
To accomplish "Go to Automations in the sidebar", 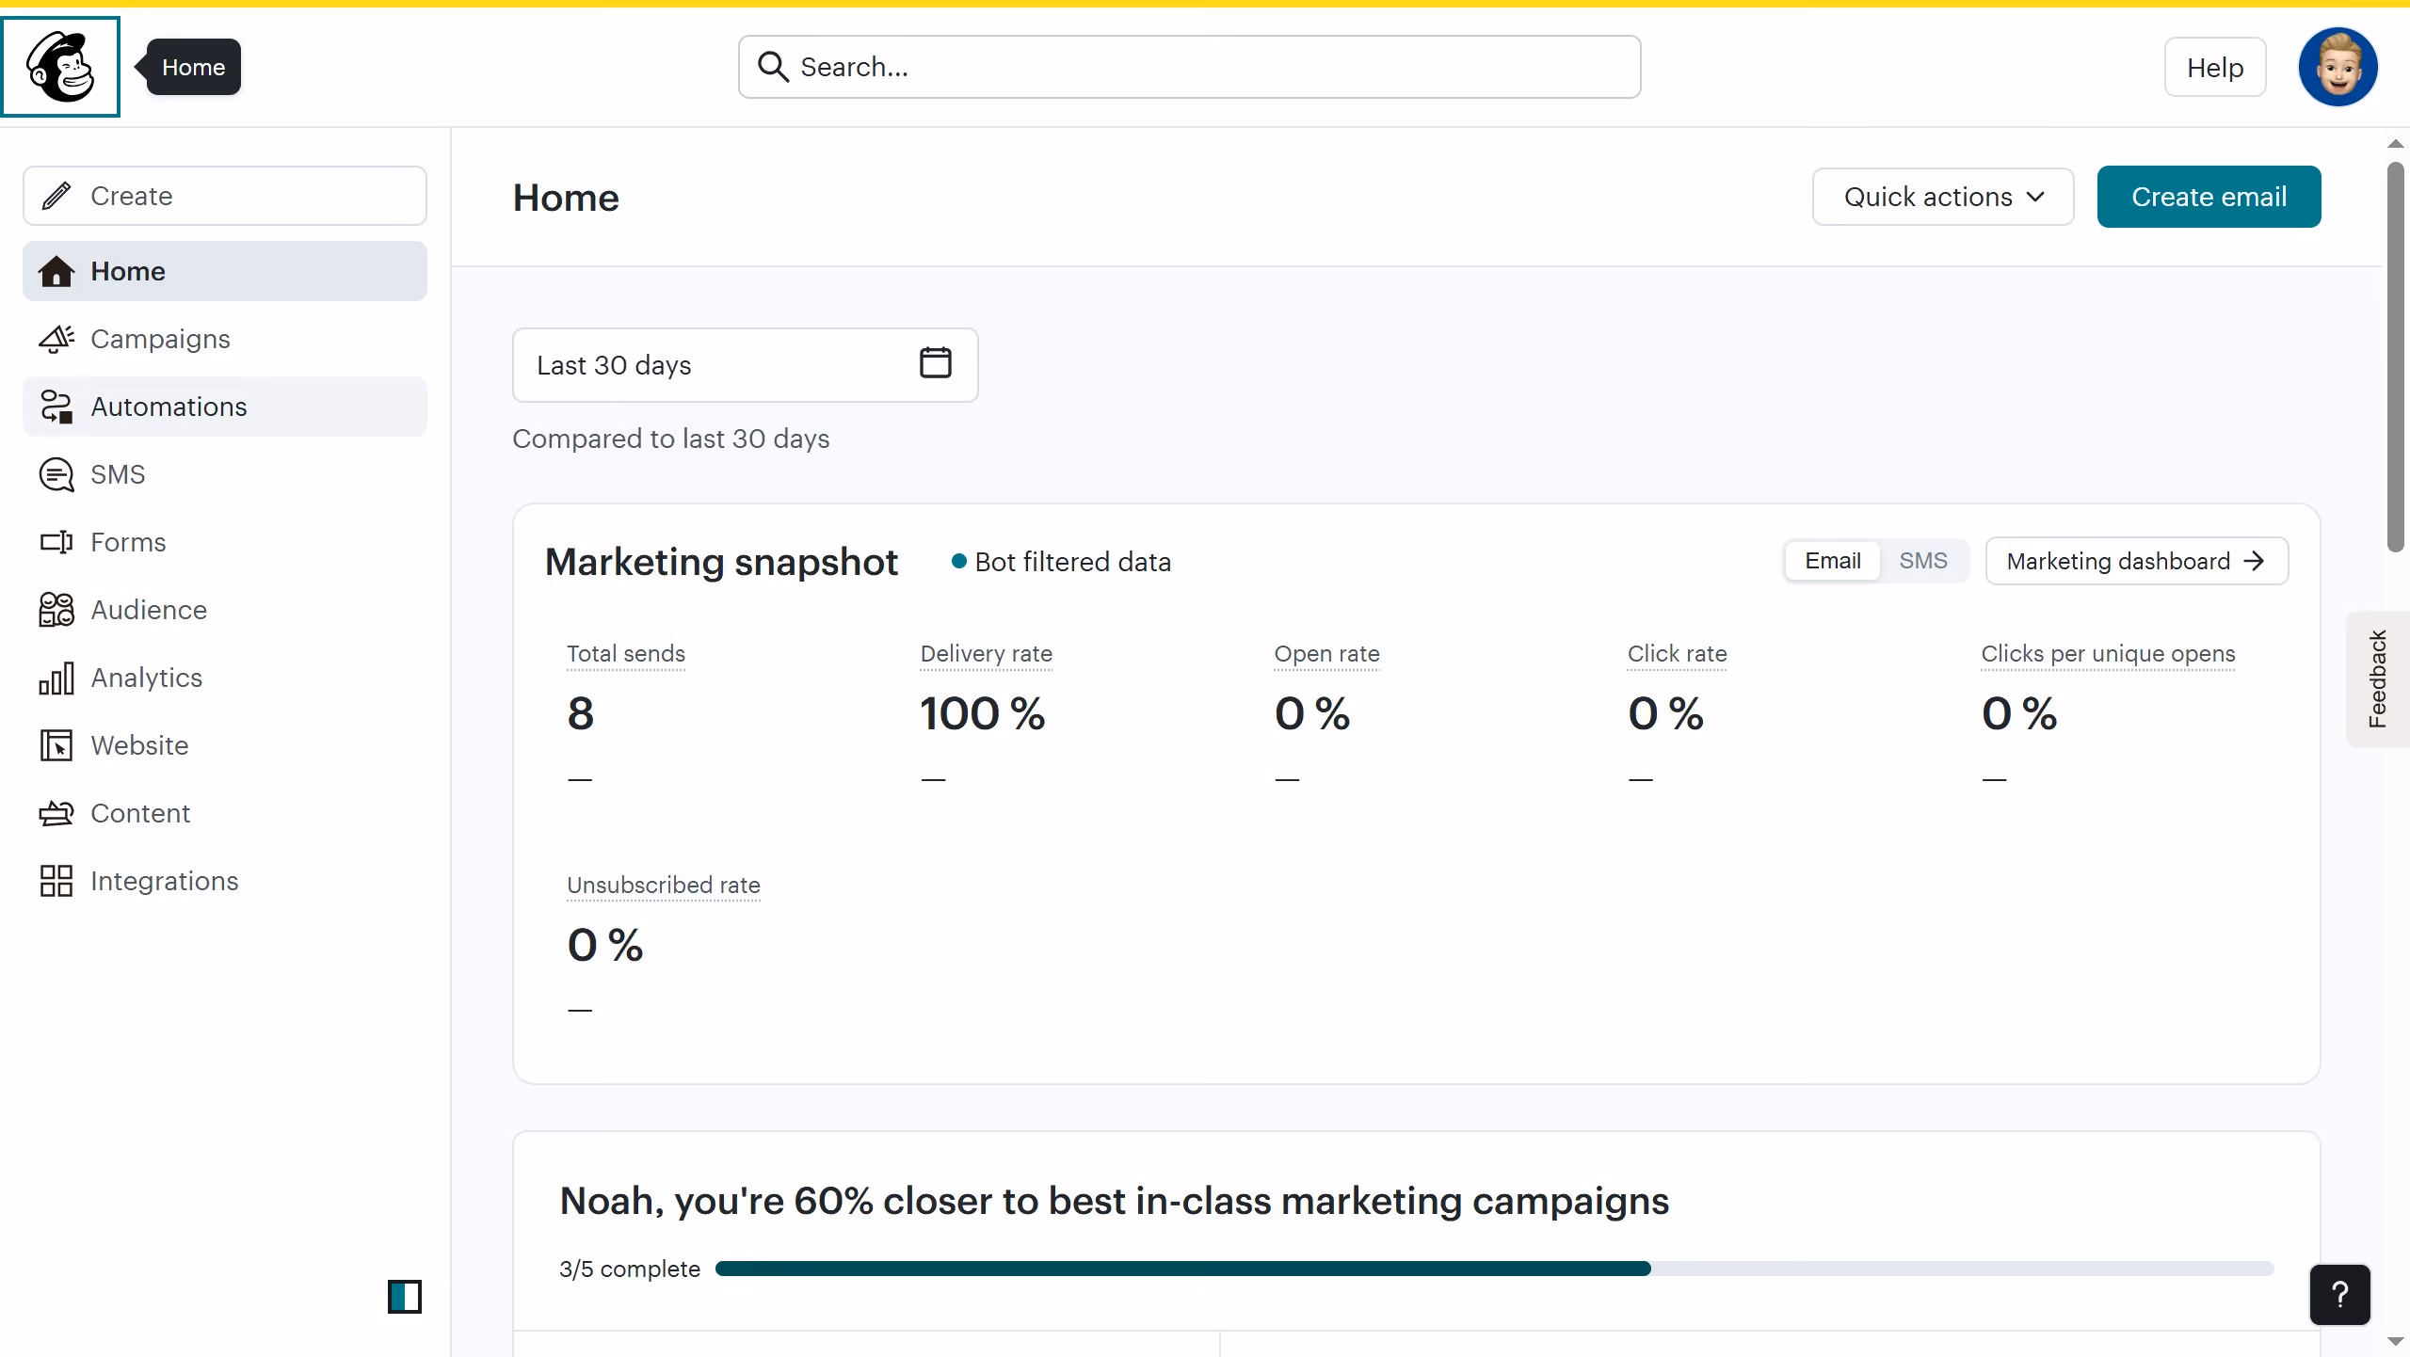I will [225, 407].
